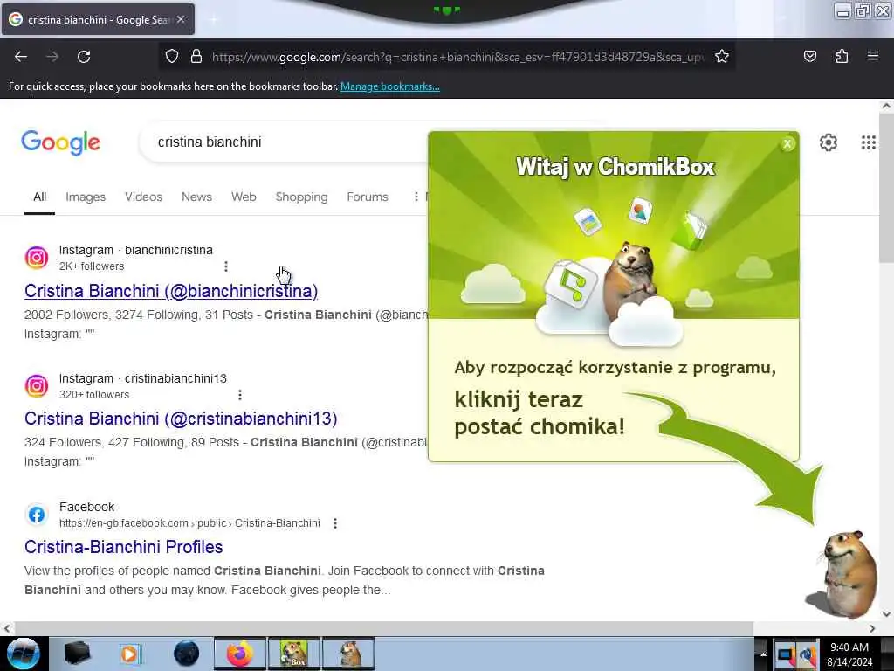This screenshot has width=894, height=671.
Task: Expand the More search filters menu
Action: coord(420,197)
